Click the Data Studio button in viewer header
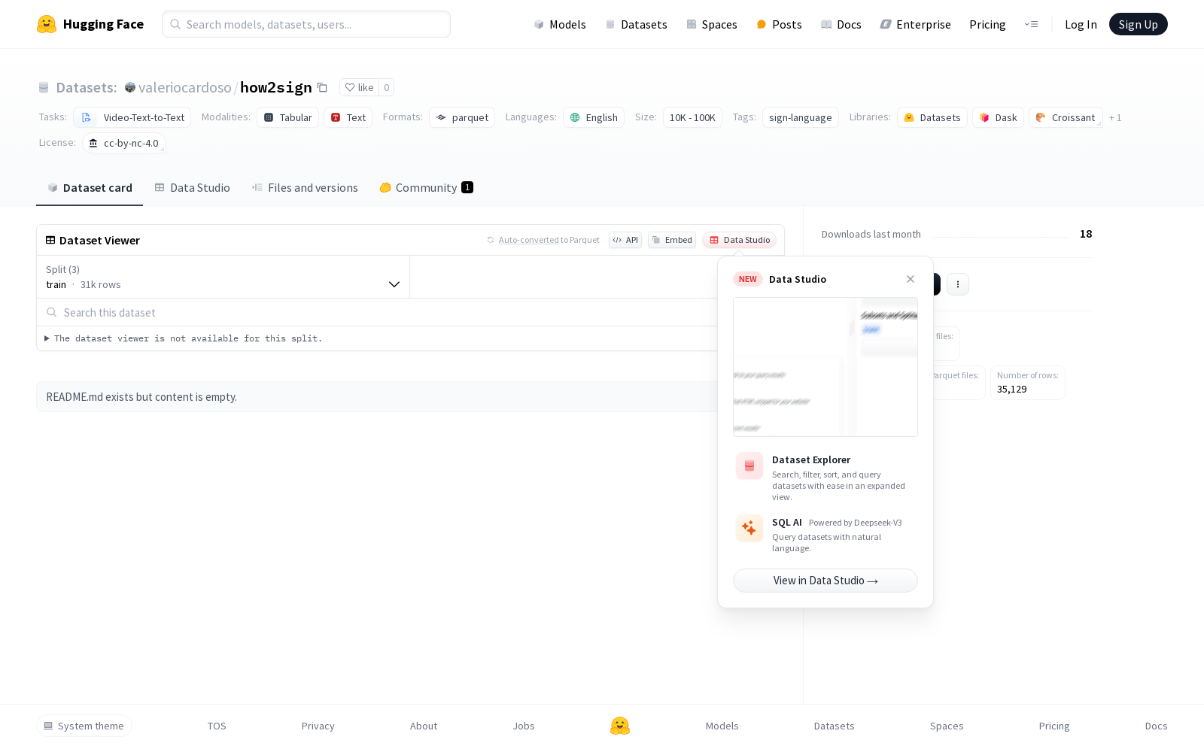Image resolution: width=1204 pixels, height=752 pixels. [x=739, y=240]
